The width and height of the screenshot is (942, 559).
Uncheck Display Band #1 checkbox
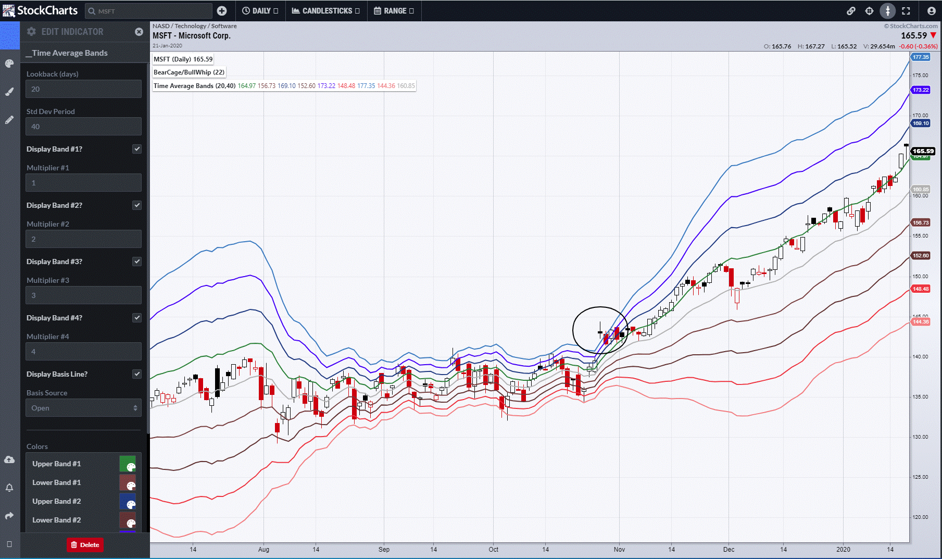pos(137,149)
